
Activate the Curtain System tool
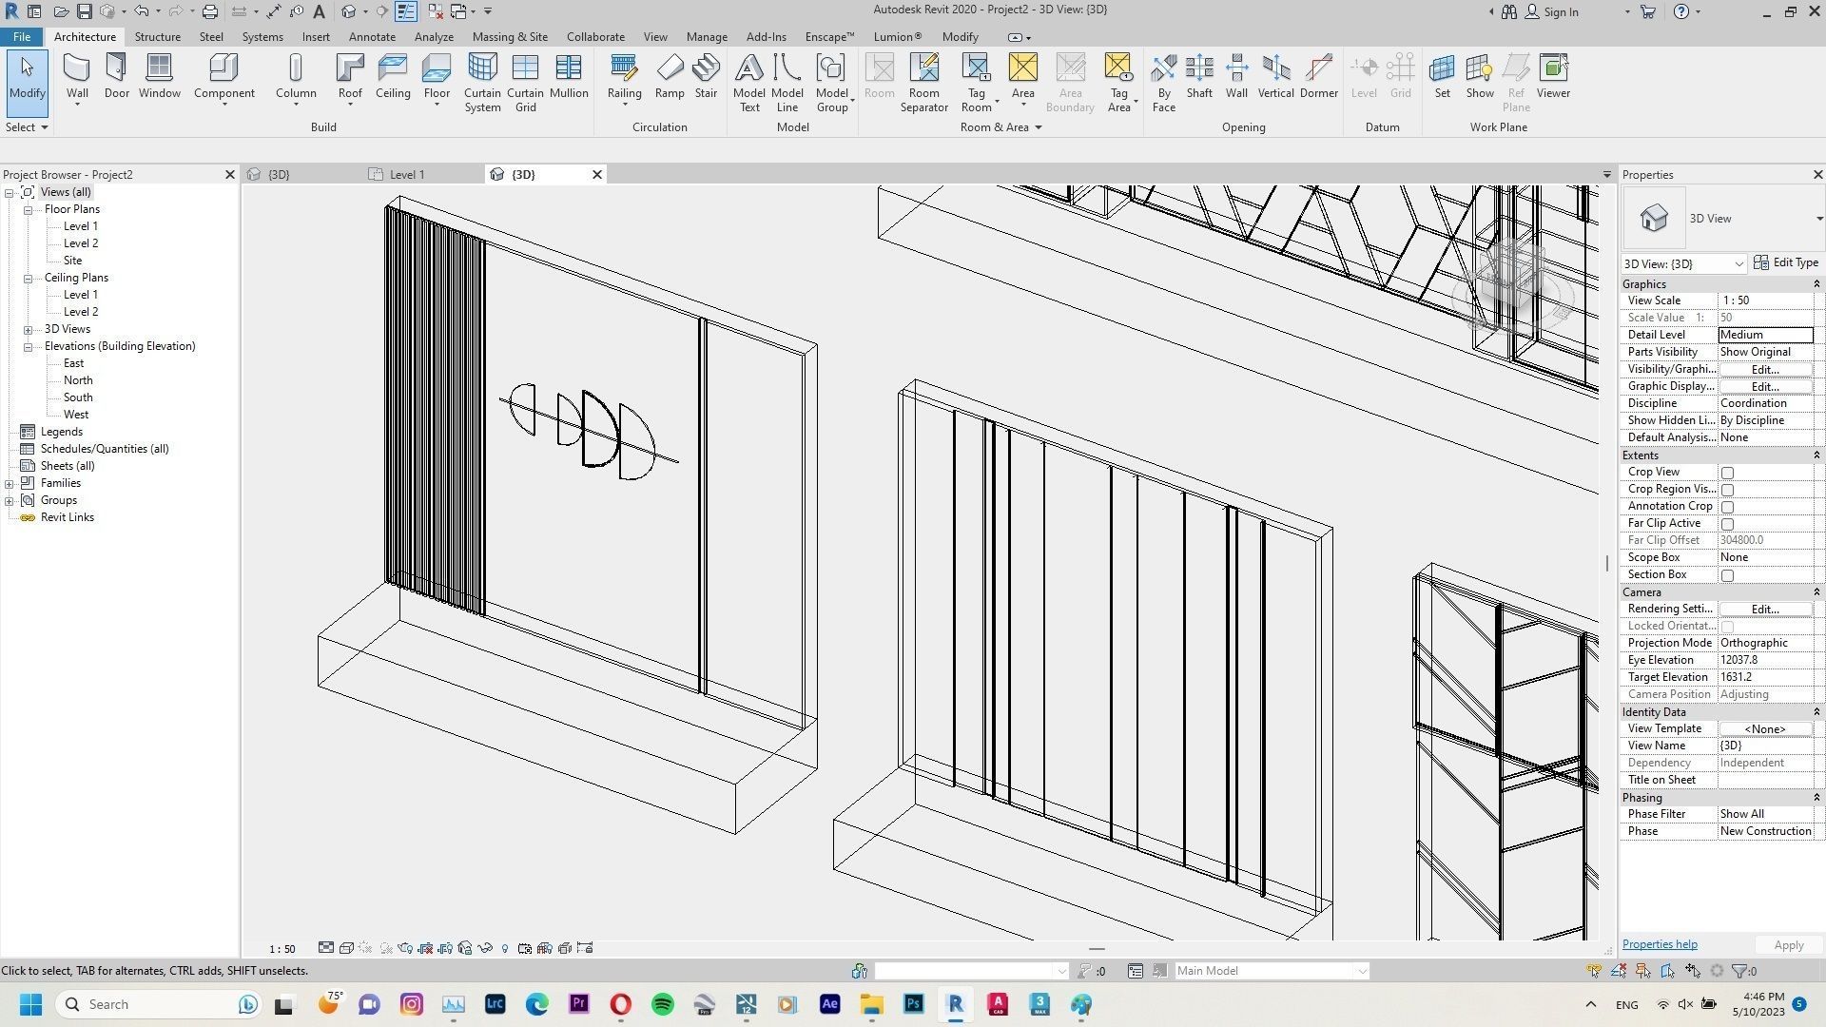pos(482,83)
